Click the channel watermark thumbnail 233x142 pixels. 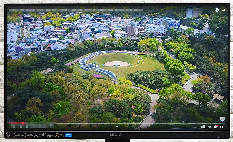pyautogui.click(x=222, y=119)
